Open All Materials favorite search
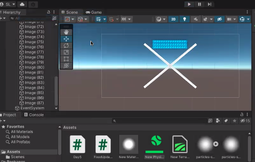The image size is (255, 162). point(20,132)
